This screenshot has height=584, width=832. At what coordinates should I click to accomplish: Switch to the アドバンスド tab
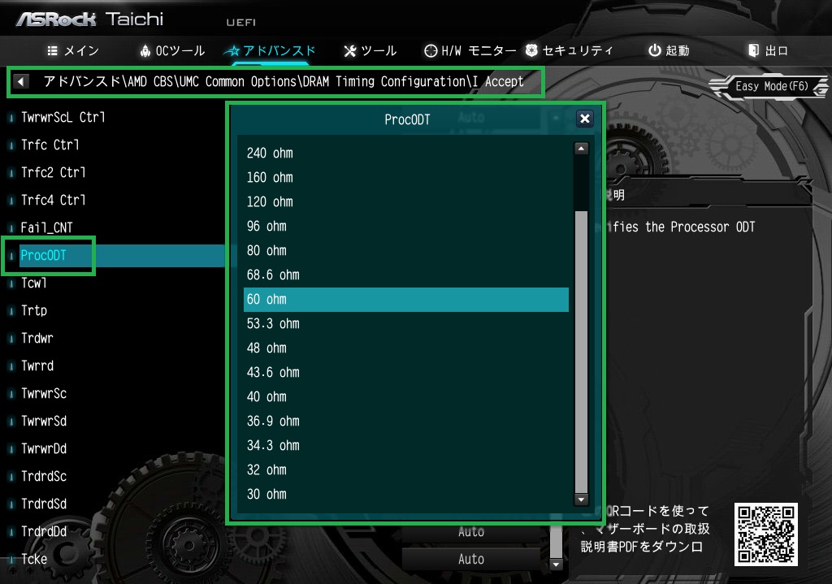point(270,50)
